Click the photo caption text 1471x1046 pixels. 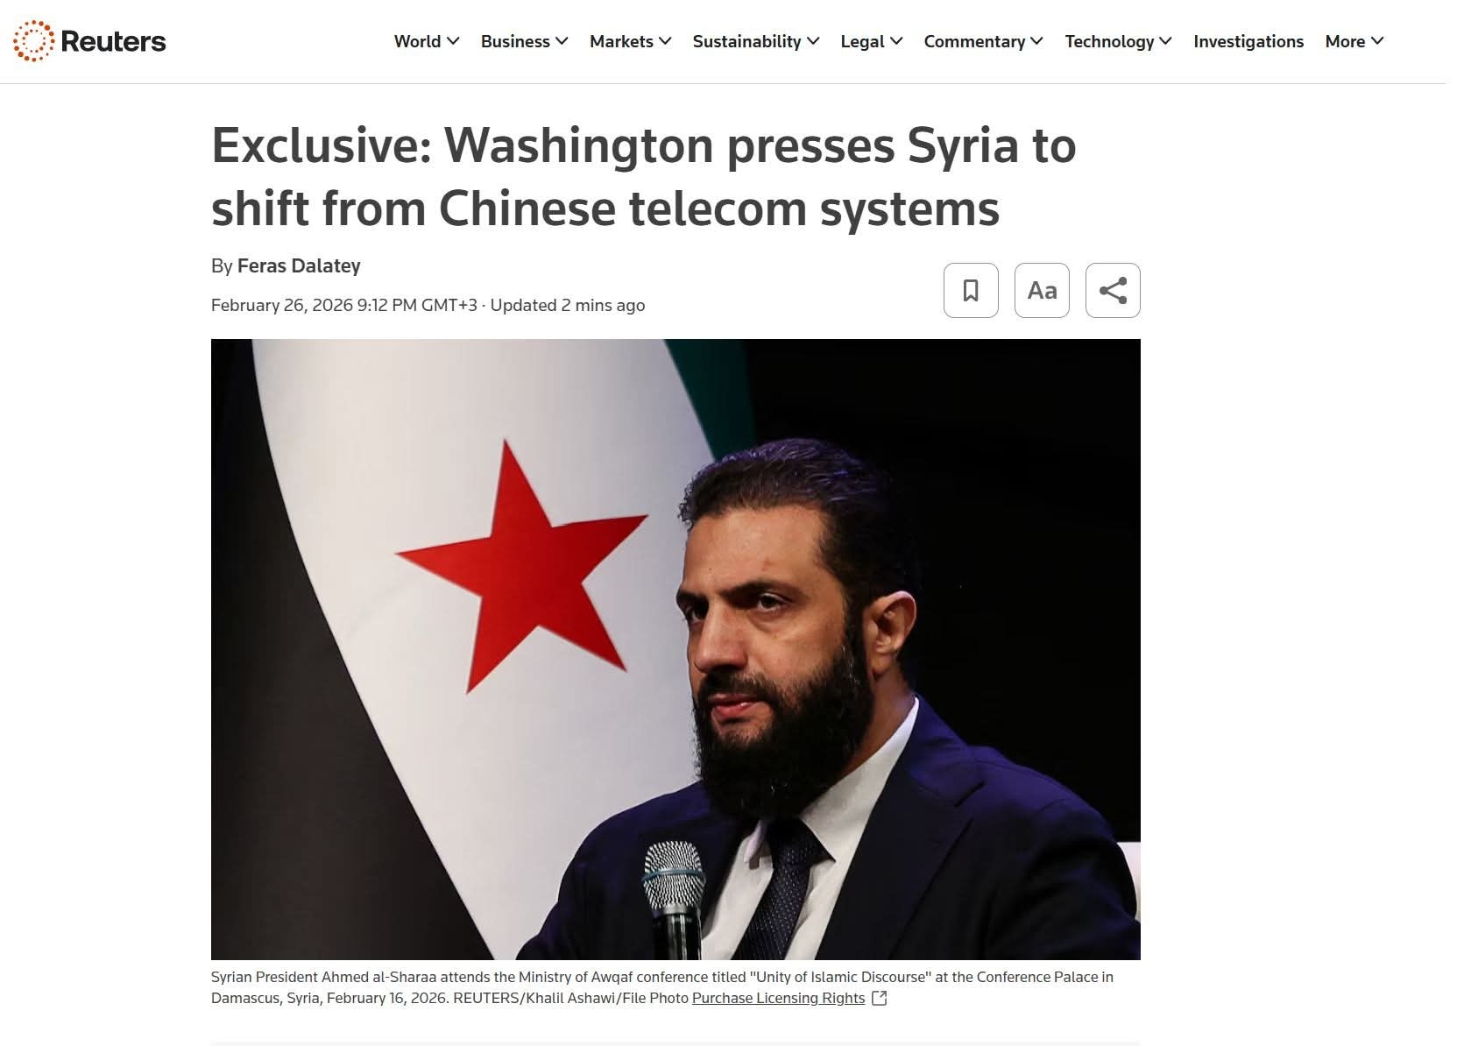click(x=662, y=987)
